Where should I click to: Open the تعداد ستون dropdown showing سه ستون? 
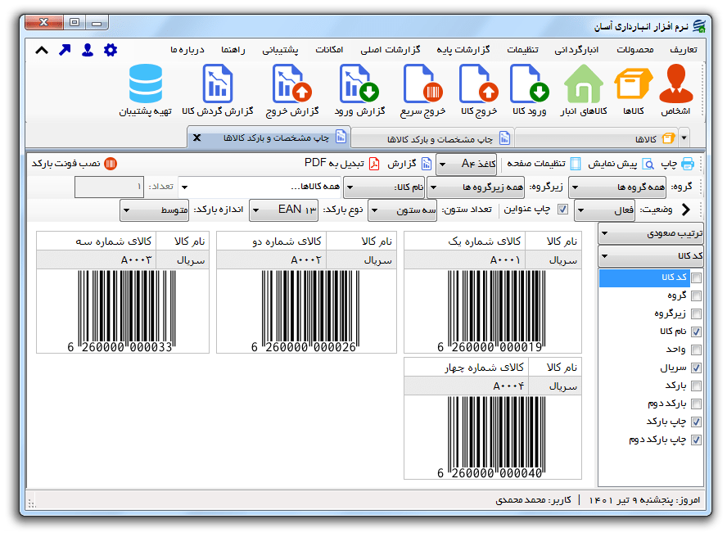(403, 210)
